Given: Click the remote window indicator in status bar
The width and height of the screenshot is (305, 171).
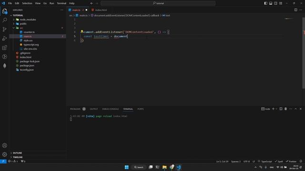Looking at the screenshot, I should (x=3, y=161).
